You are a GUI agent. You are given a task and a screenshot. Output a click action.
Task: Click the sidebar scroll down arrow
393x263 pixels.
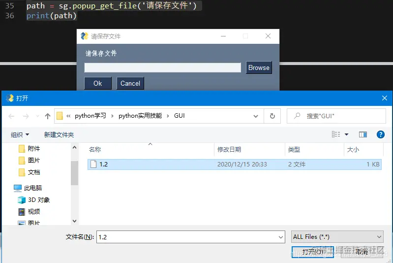74,221
